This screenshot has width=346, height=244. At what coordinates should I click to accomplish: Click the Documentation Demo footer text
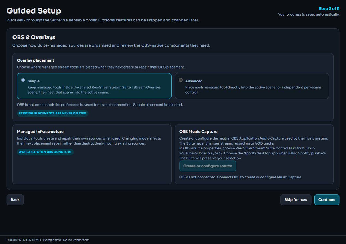coord(48,240)
